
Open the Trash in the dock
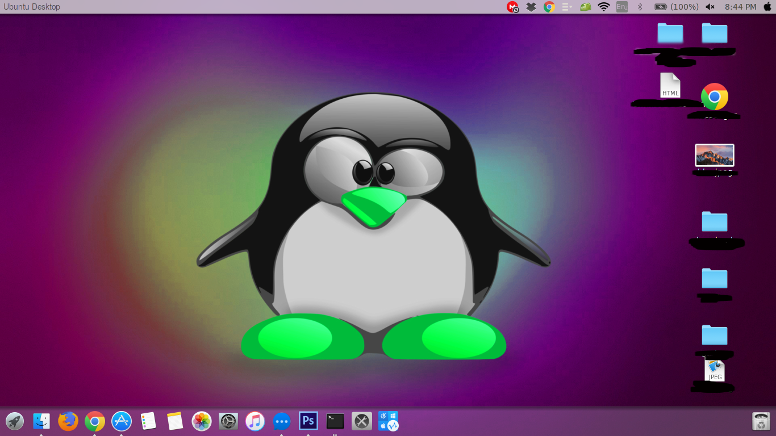(x=761, y=421)
